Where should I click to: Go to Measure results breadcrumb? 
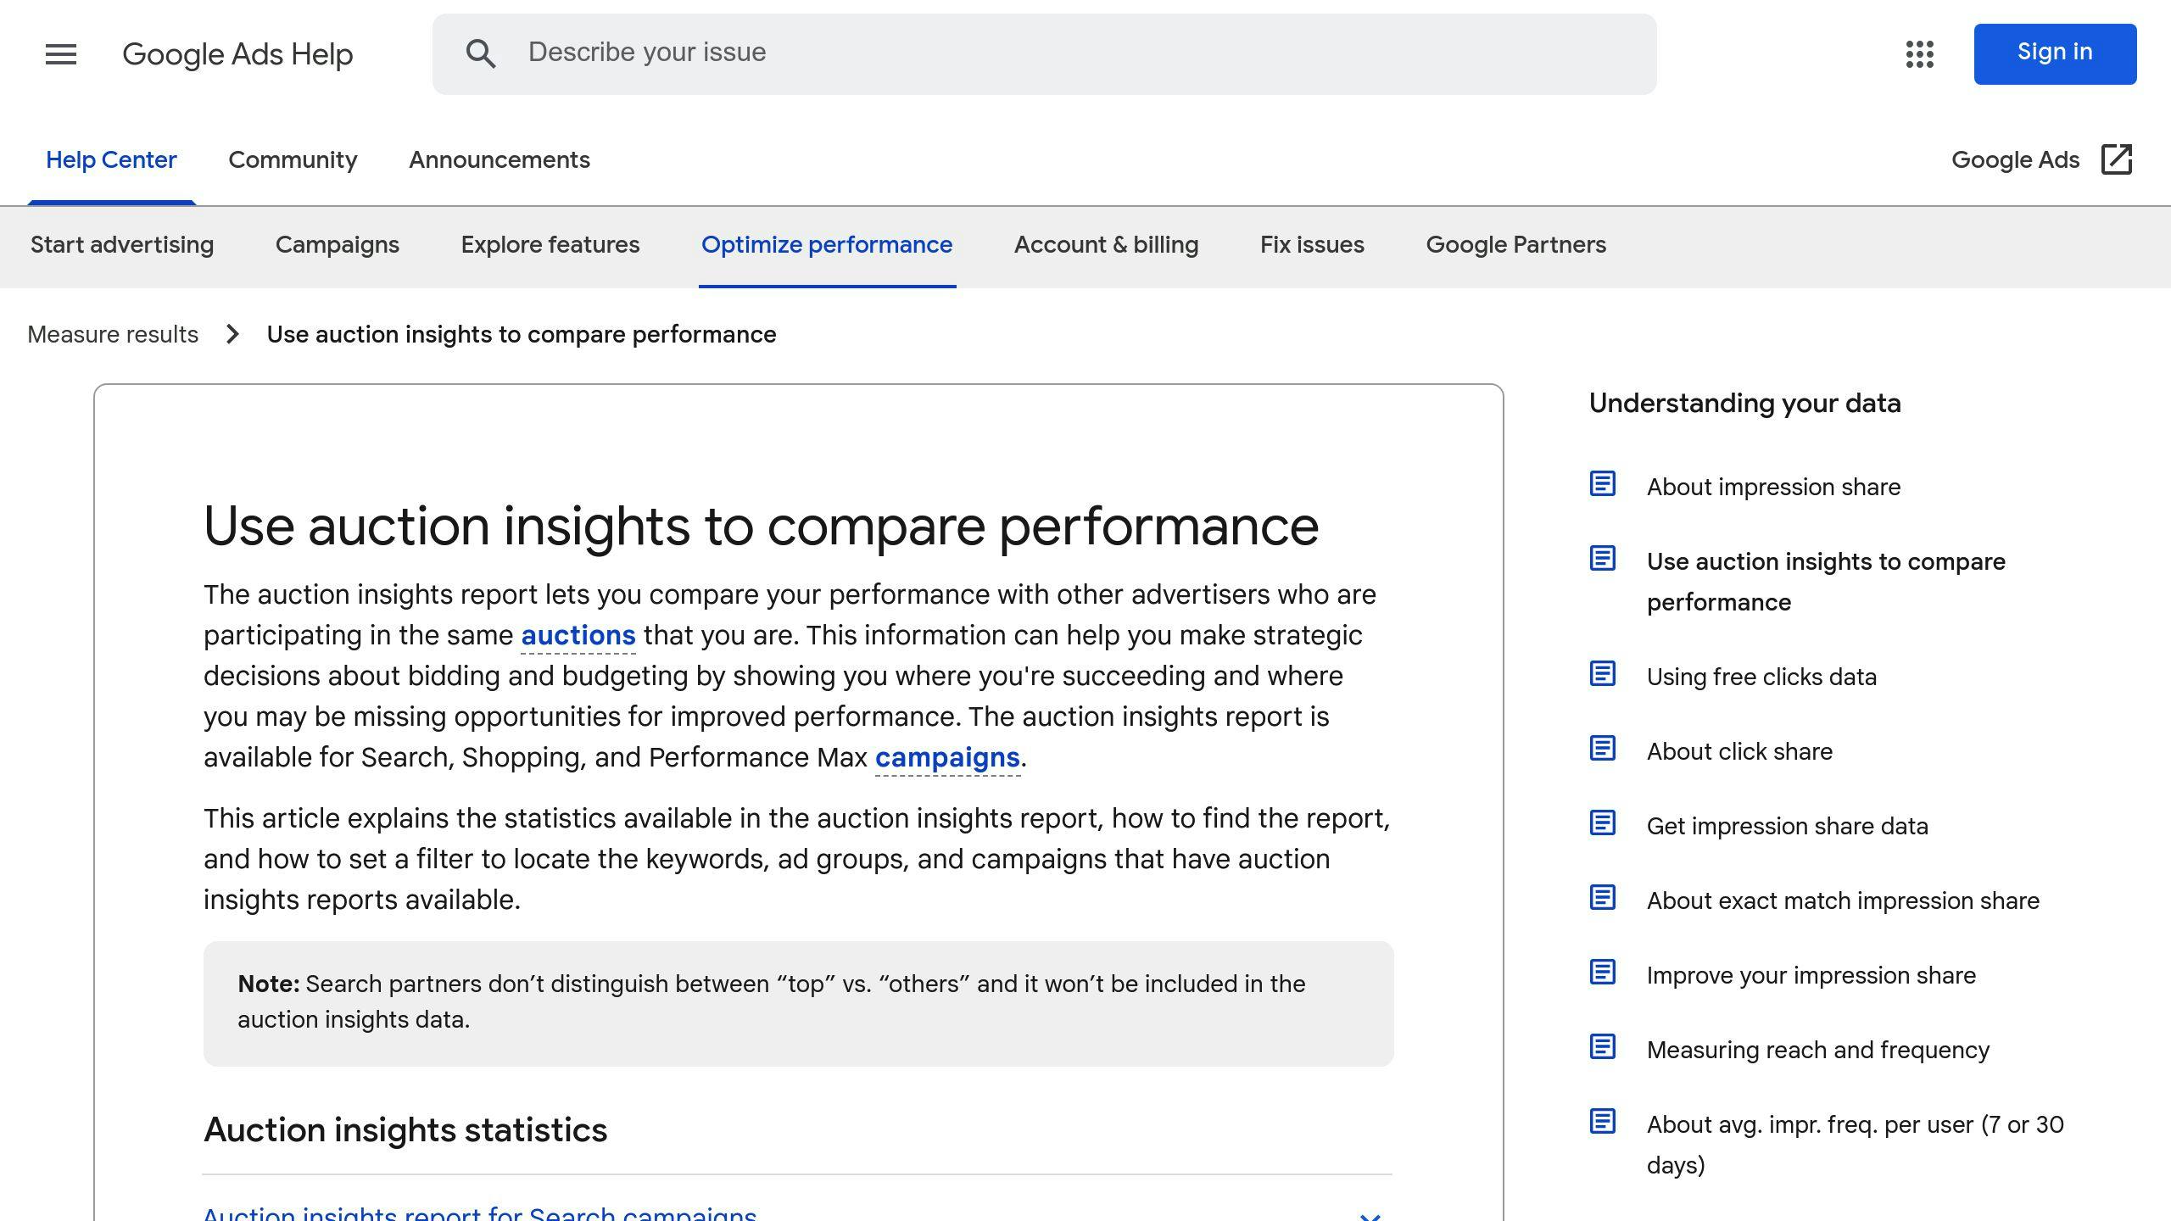pyautogui.click(x=113, y=334)
